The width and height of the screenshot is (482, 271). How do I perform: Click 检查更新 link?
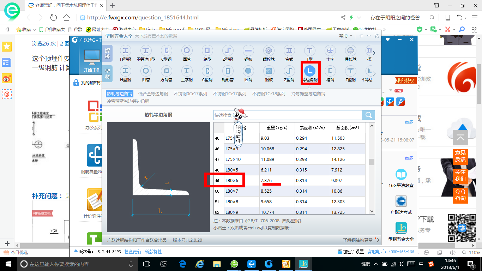[x=133, y=252]
